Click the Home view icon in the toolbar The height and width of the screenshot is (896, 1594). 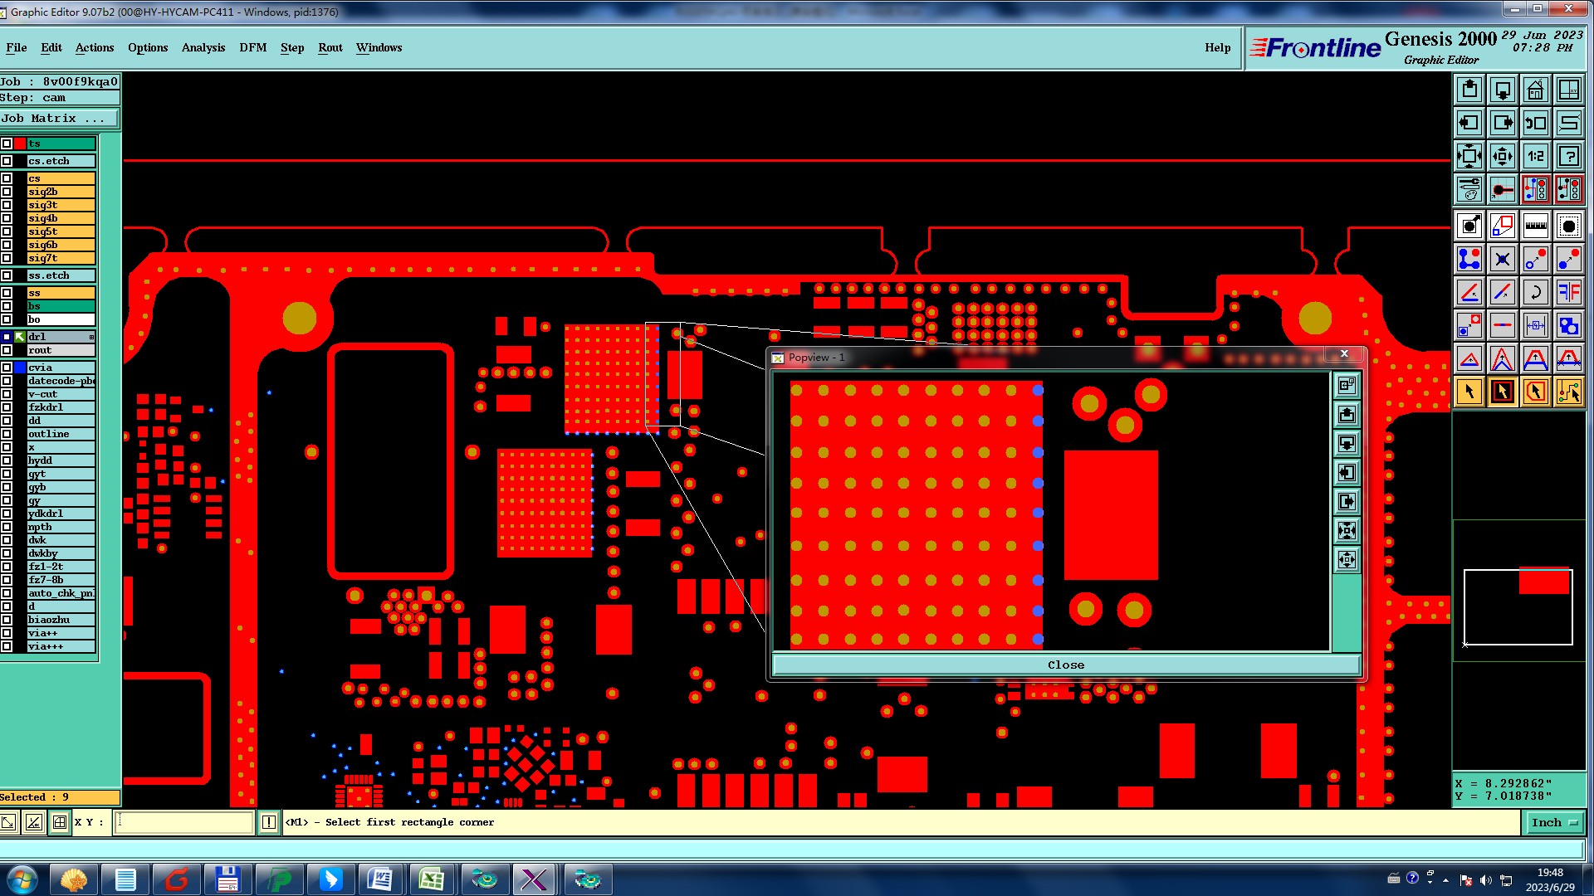(1535, 90)
